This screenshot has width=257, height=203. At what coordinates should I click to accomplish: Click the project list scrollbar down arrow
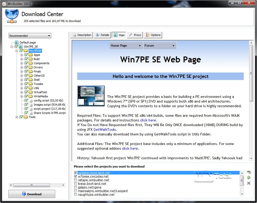pyautogui.click(x=242, y=194)
